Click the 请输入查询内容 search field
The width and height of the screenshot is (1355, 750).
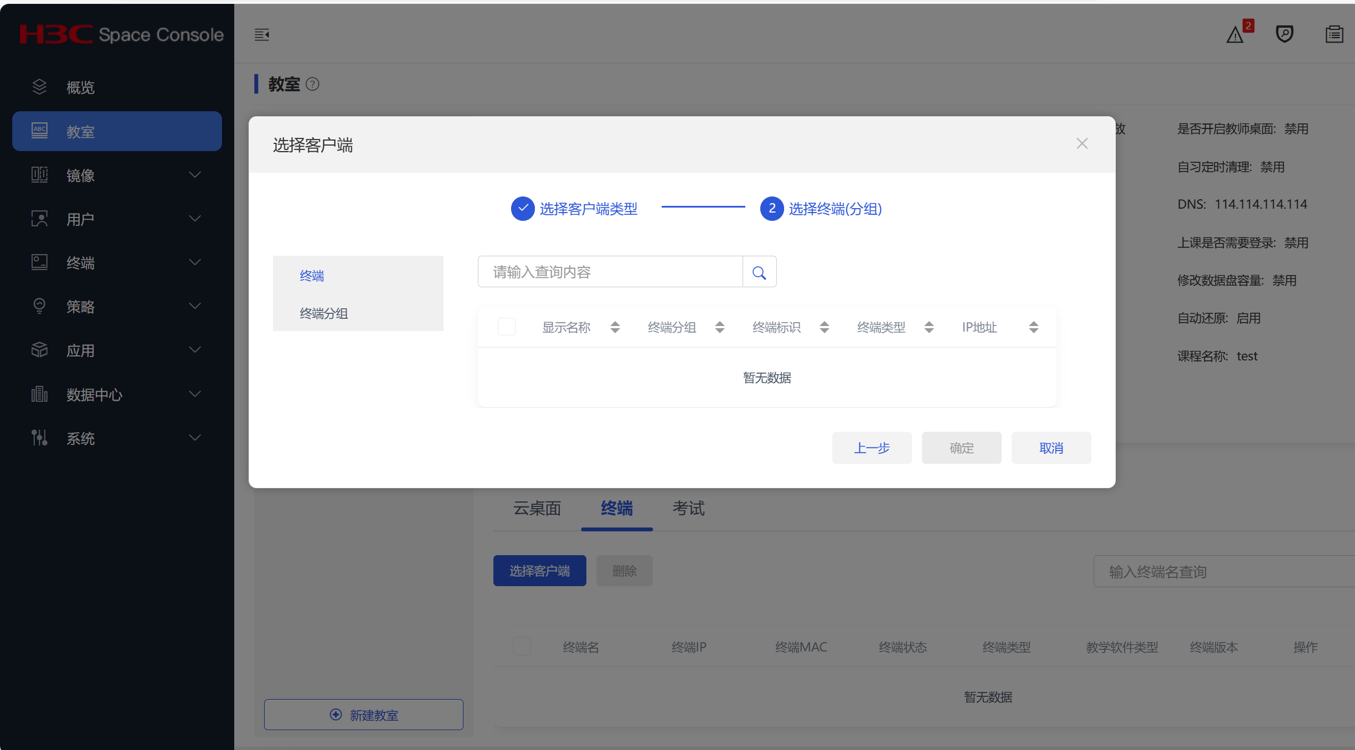point(609,272)
